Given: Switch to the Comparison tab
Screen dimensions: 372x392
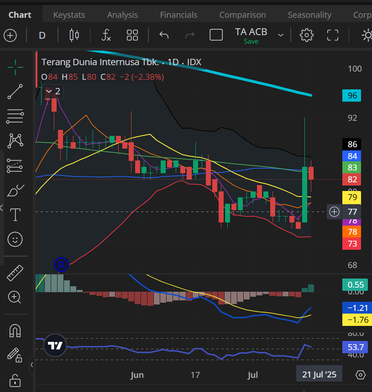Looking at the screenshot, I should tap(242, 15).
